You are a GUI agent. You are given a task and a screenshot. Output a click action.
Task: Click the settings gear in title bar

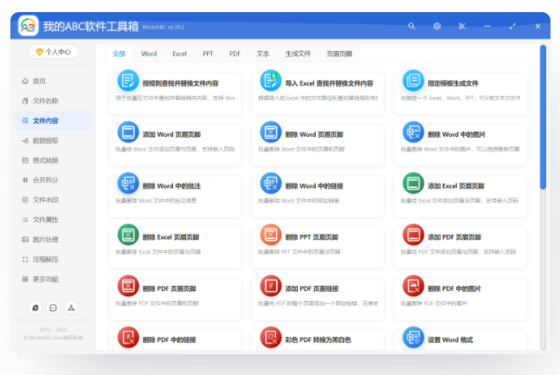(437, 27)
